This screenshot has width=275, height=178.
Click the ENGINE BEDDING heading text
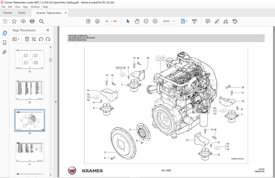point(77,40)
